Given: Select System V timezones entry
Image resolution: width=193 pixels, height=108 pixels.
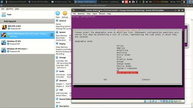Looking at the screenshot, I should 127,68.
